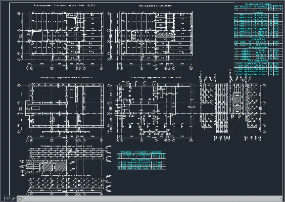Select the topmost brick wall elevation drawing
285x202 pixels.
66,153
